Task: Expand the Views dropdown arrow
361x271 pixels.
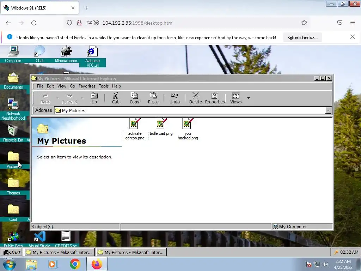Action: [x=249, y=98]
